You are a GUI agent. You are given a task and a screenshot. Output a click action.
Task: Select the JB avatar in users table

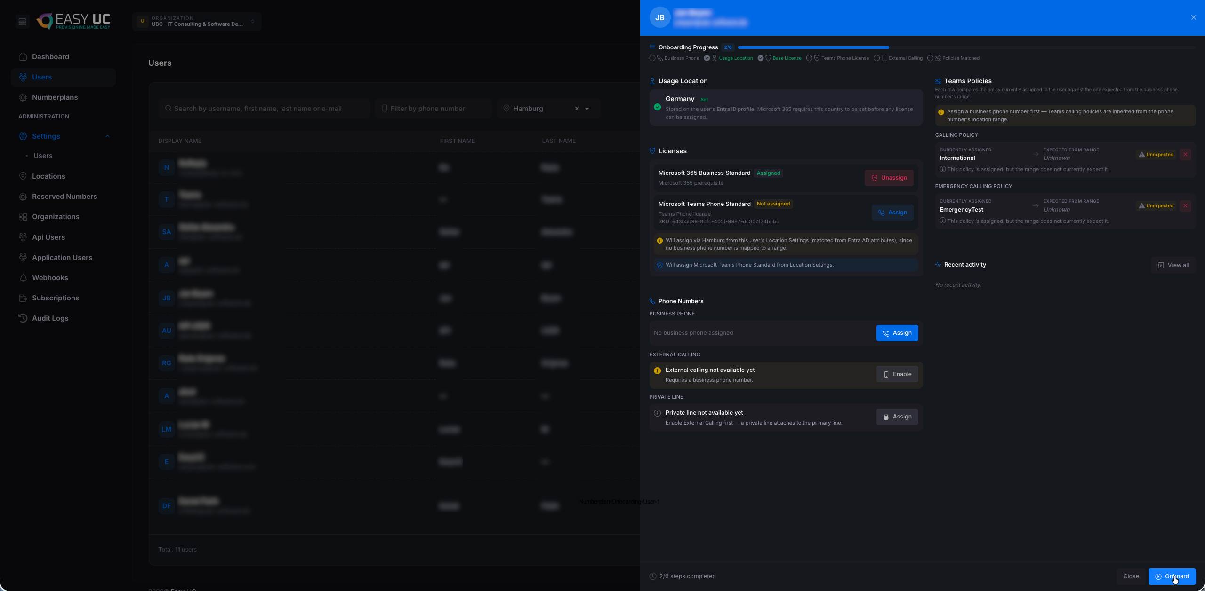click(167, 298)
